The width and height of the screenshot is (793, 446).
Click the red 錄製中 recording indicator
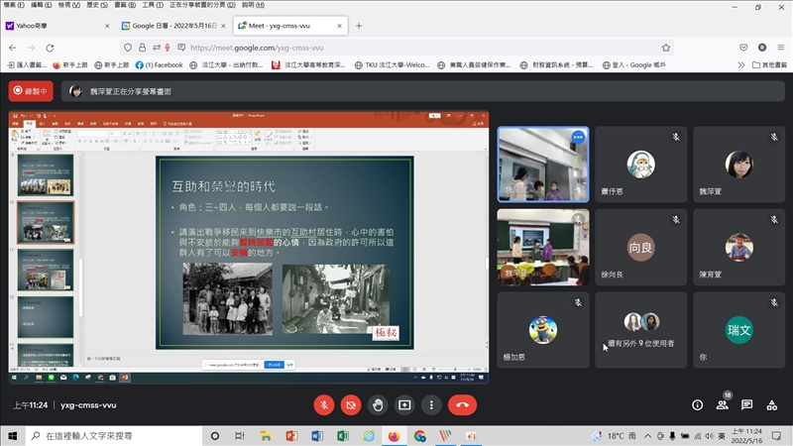pyautogui.click(x=31, y=91)
